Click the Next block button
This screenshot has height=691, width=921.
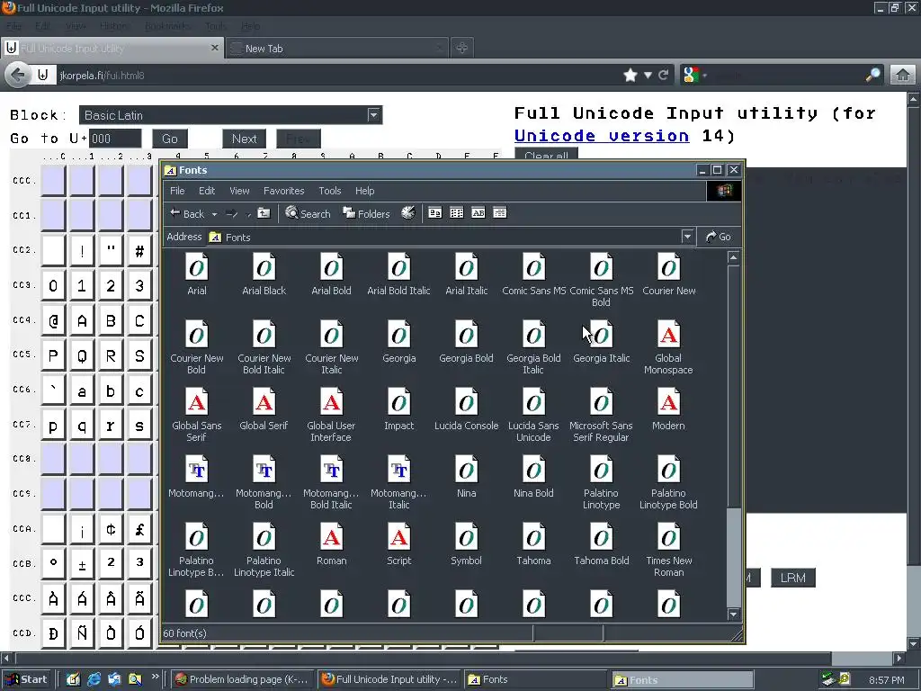(245, 139)
